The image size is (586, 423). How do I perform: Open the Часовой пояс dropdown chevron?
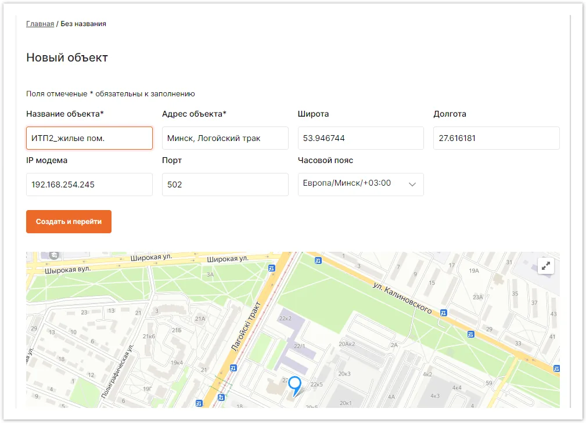[412, 184]
